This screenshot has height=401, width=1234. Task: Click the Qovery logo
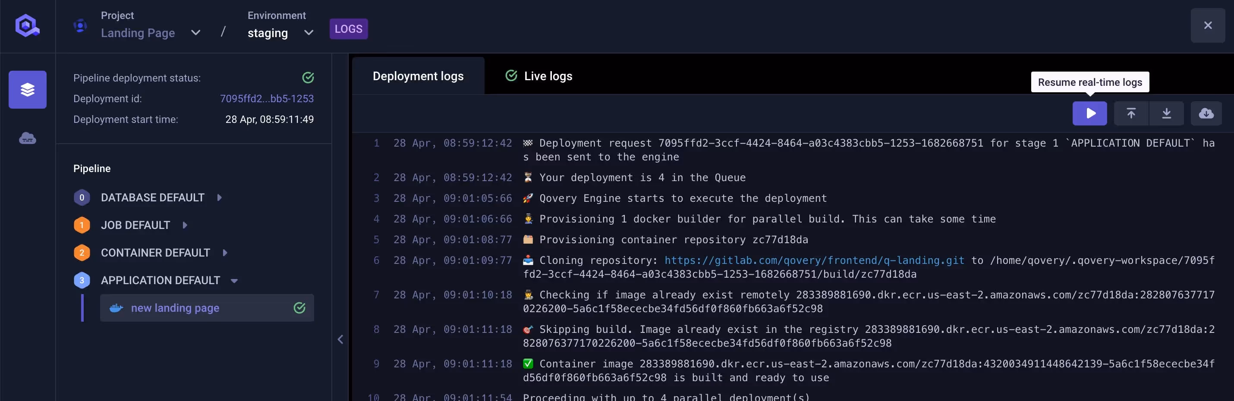click(27, 25)
